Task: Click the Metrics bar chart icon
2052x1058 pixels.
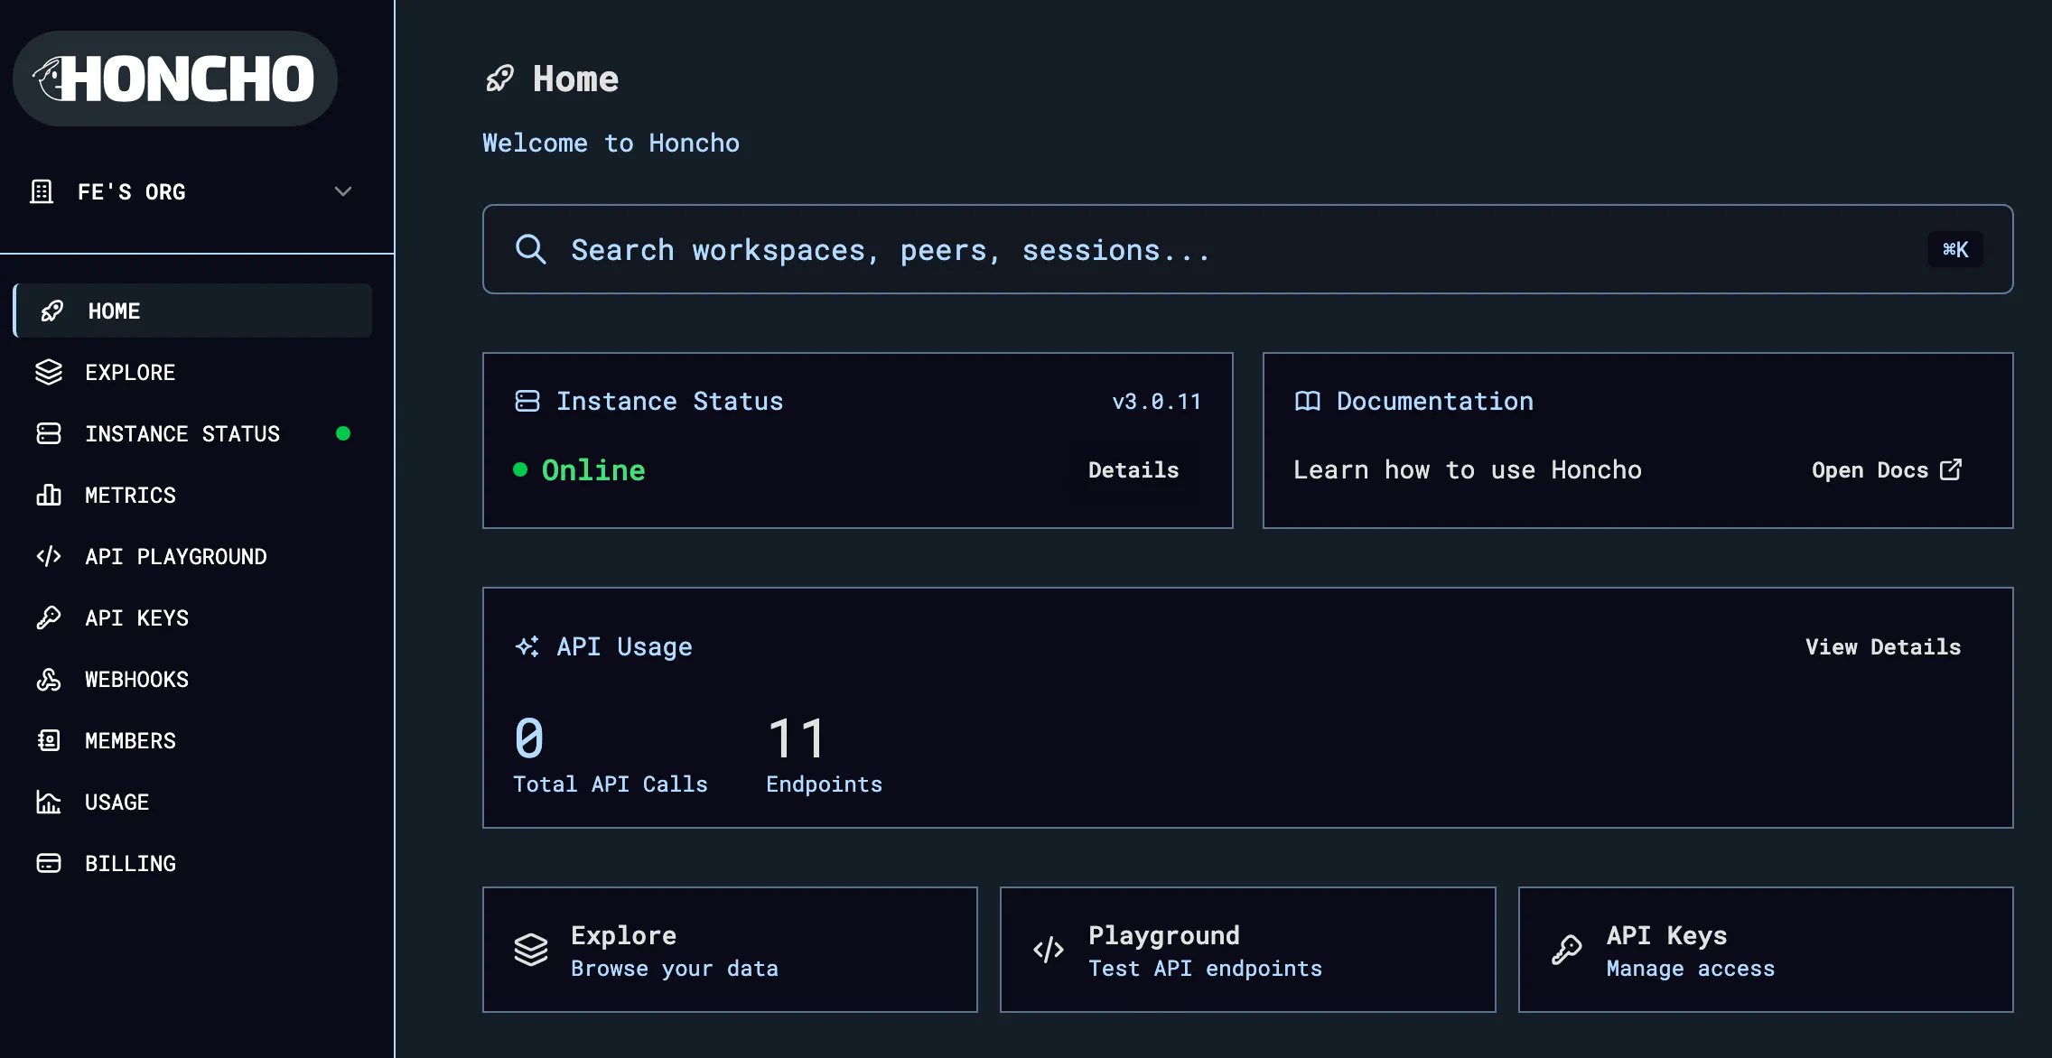Action: [x=49, y=495]
